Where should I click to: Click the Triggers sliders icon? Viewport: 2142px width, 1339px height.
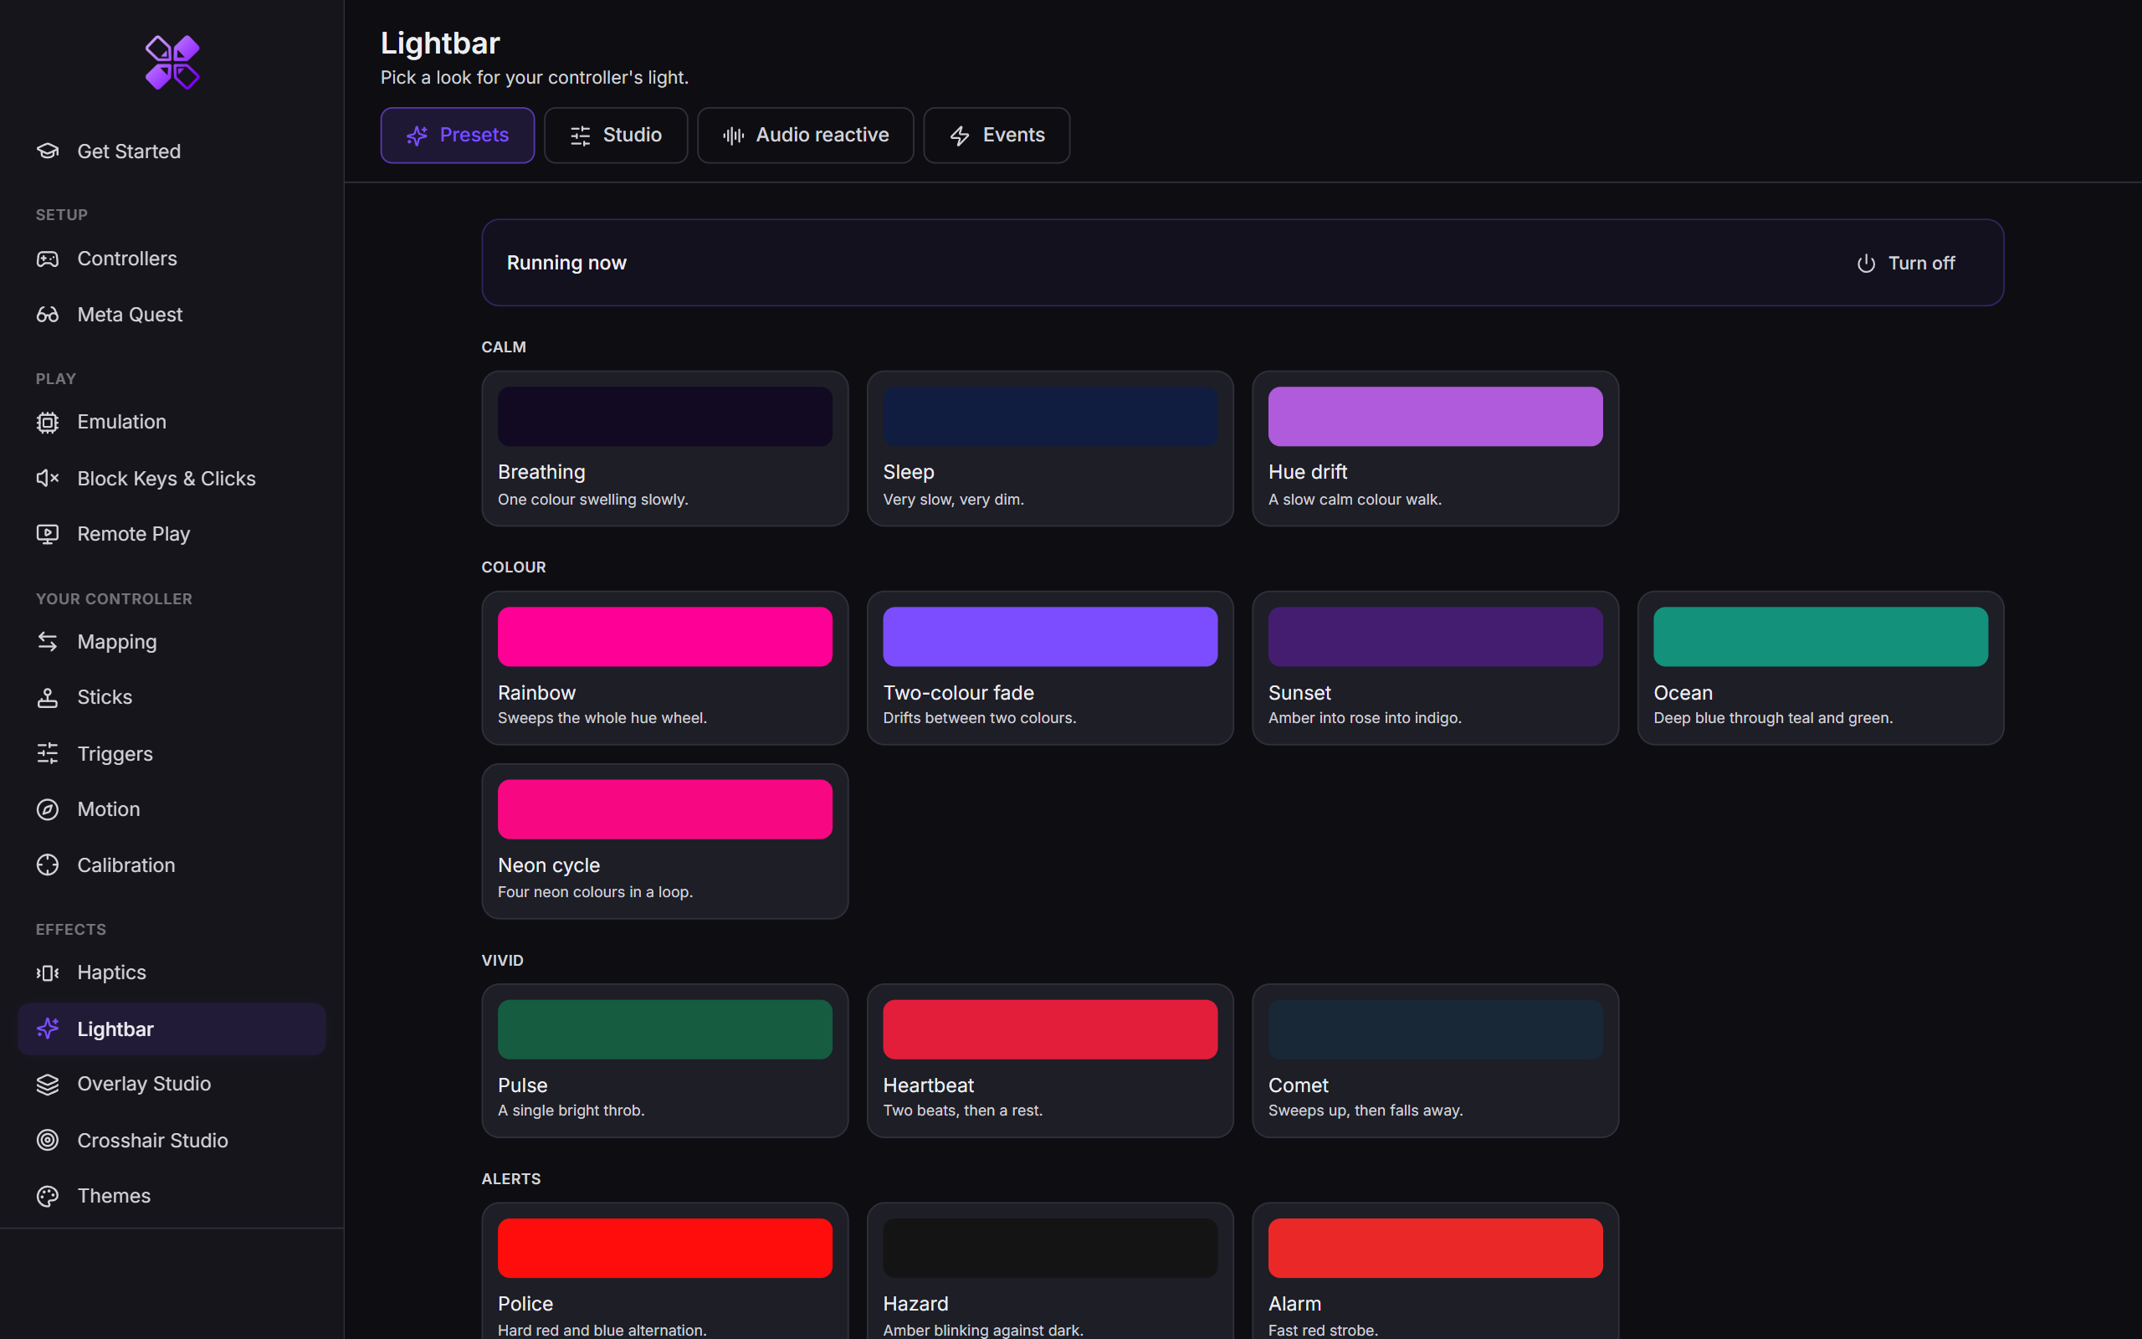coord(48,754)
